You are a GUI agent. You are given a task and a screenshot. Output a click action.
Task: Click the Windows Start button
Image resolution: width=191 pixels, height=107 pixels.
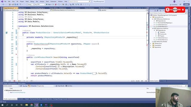(2, 105)
